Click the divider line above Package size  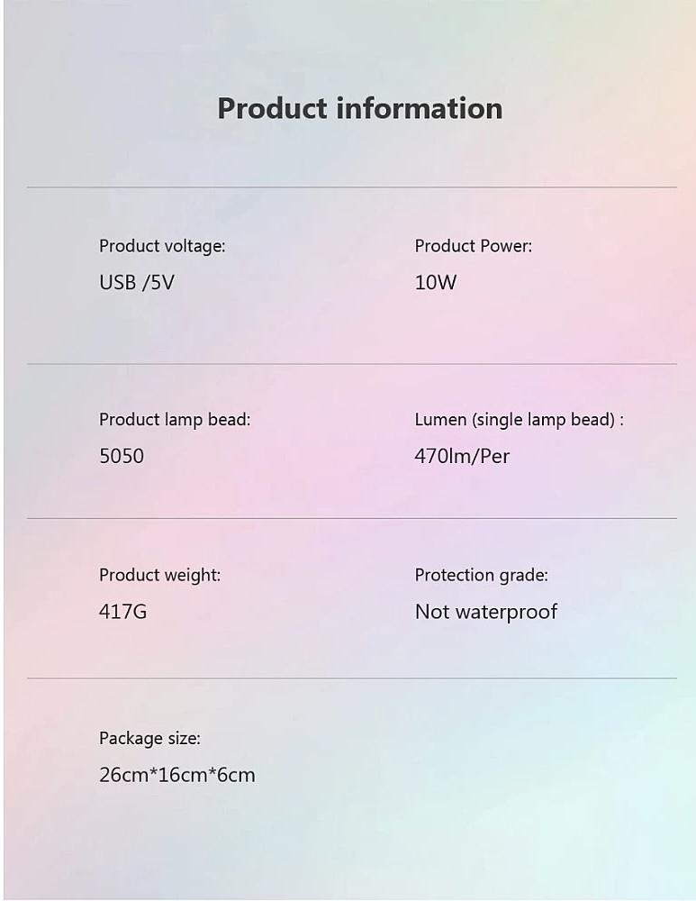[x=351, y=678]
